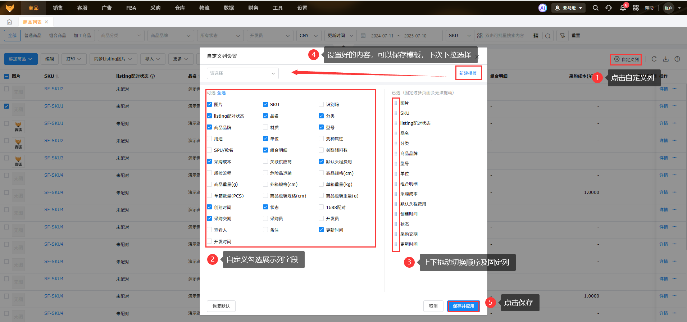Check the SPU/款名 column checkbox
This screenshot has height=322, width=687.
(x=209, y=150)
